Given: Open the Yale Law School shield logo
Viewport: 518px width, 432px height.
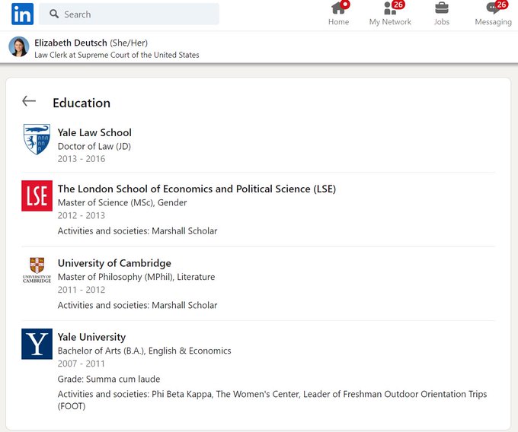Looking at the screenshot, I should pos(37,139).
